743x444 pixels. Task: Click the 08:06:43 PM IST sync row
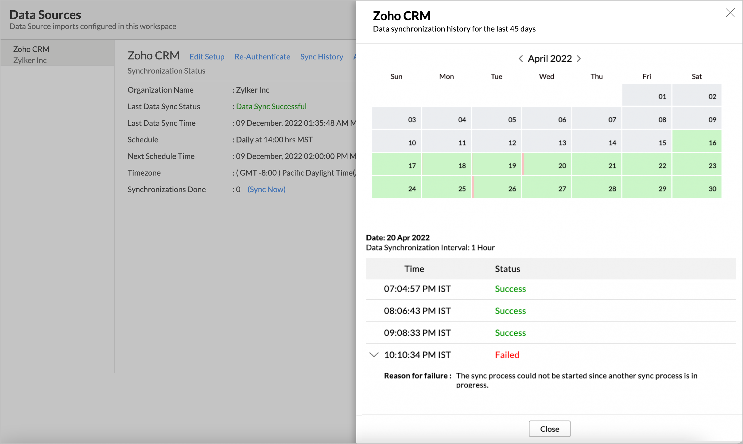pyautogui.click(x=550, y=311)
